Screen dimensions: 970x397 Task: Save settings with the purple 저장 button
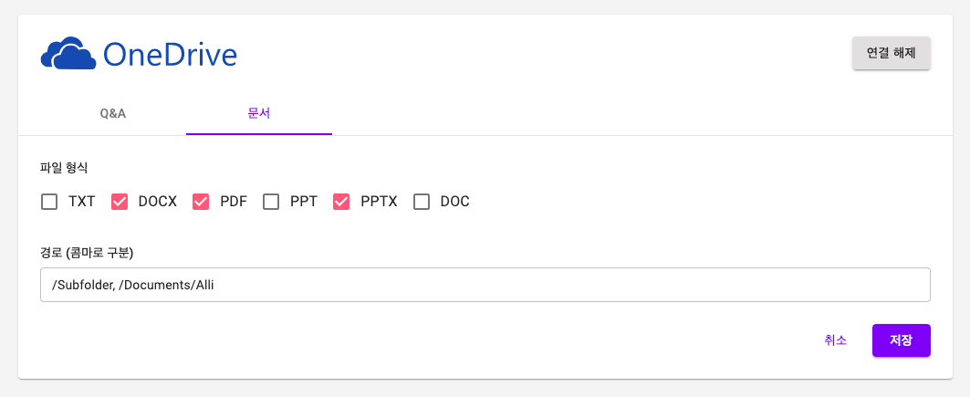tap(902, 340)
